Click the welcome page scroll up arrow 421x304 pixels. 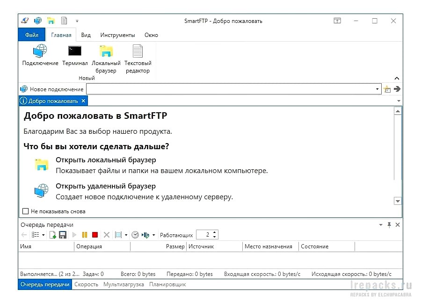click(398, 111)
